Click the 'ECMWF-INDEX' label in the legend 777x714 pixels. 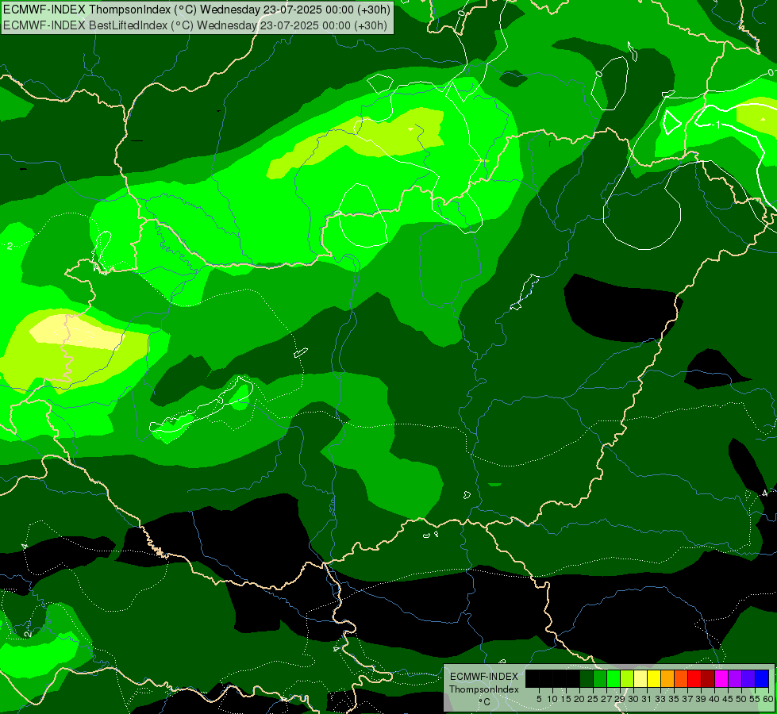(484, 677)
